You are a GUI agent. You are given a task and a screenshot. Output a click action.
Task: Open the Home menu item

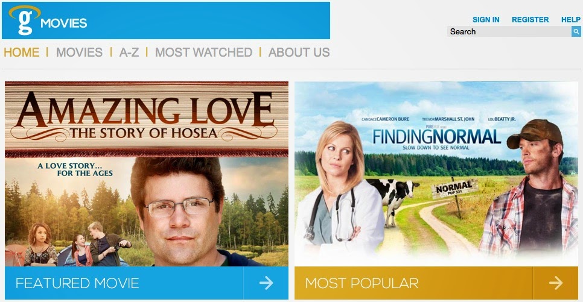pyautogui.click(x=22, y=52)
